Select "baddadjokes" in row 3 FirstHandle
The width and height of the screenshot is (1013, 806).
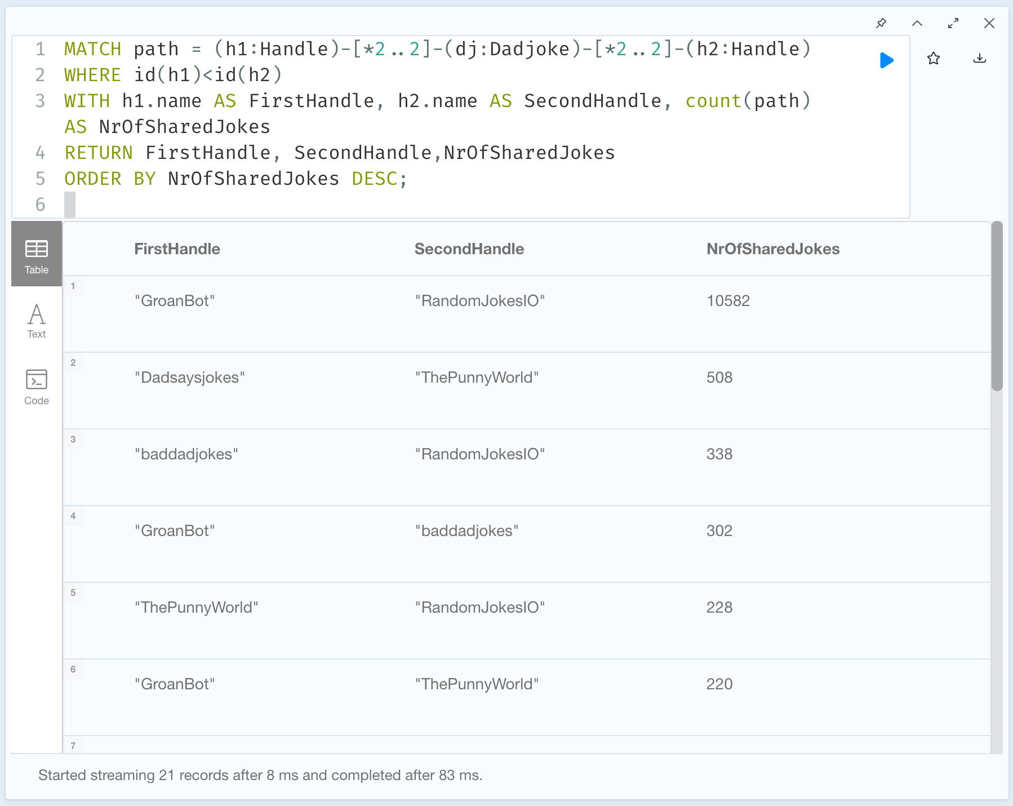186,454
